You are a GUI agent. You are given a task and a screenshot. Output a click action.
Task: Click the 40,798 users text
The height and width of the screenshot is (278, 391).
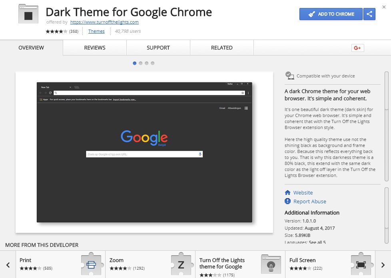[128, 31]
